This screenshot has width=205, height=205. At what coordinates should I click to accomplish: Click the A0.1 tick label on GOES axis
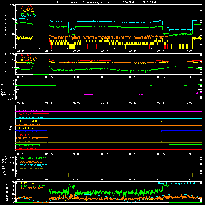pos(12,95)
